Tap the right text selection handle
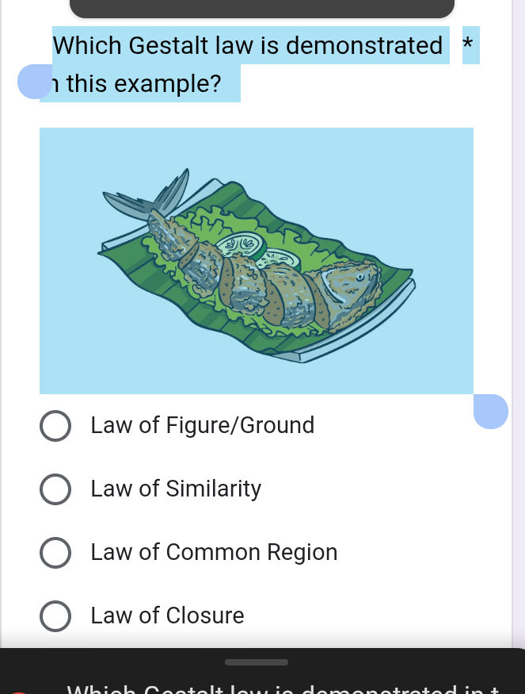The height and width of the screenshot is (694, 525). [x=491, y=411]
